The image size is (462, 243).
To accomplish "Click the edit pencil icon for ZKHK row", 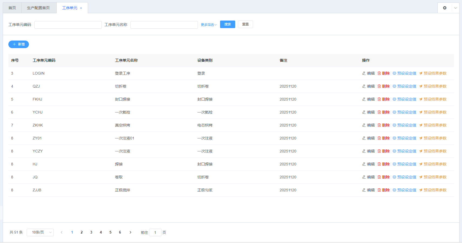I will pos(364,125).
